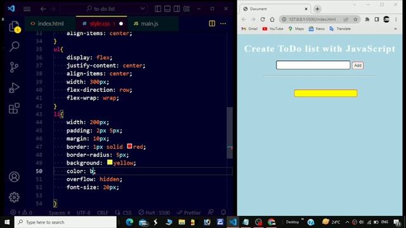
Task: Click Chrome address bar URL
Action: coord(312,20)
